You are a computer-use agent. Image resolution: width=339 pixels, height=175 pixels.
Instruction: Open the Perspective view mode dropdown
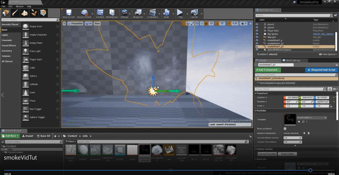point(75,24)
